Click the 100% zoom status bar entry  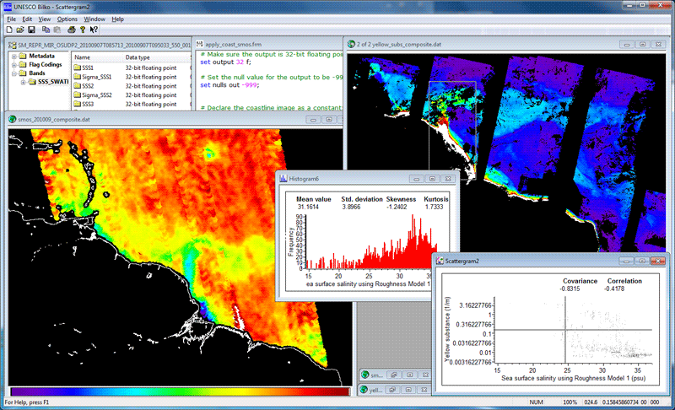coord(570,402)
